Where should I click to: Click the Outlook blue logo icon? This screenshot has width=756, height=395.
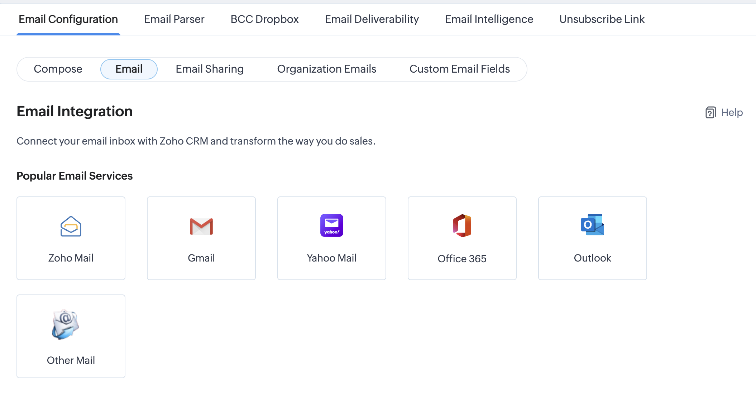(592, 225)
